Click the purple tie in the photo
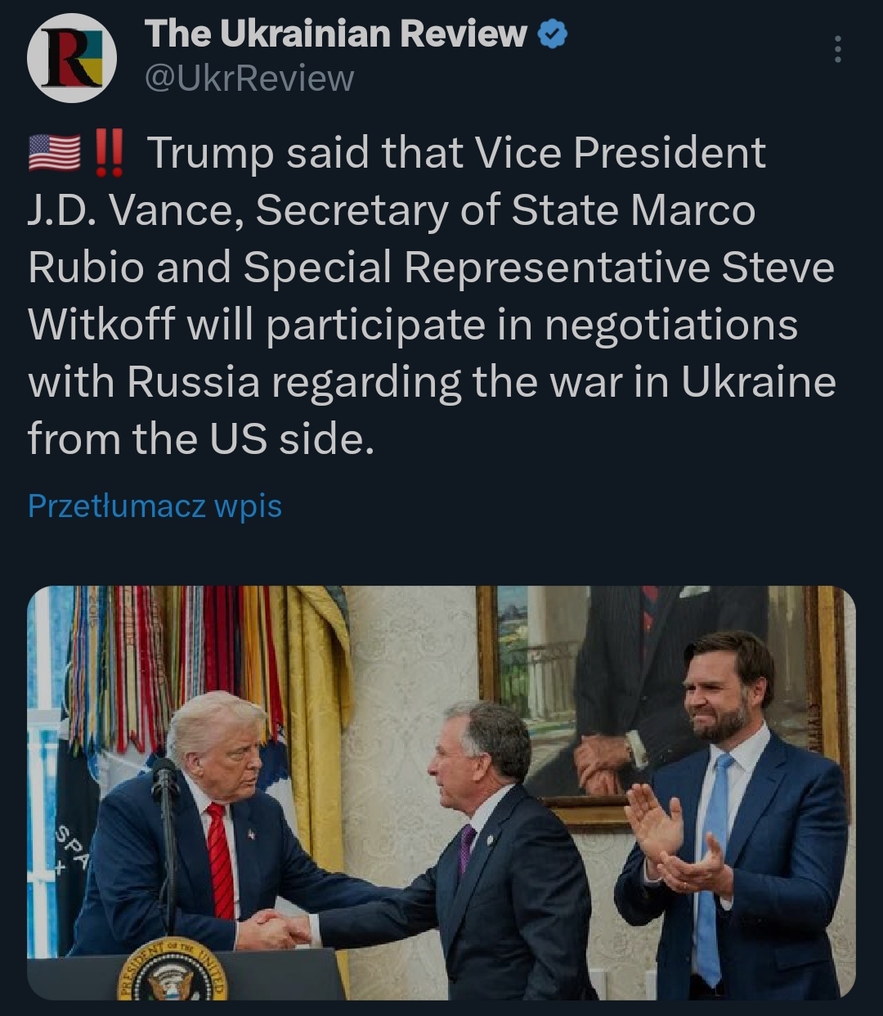The height and width of the screenshot is (1016, 883). click(467, 847)
